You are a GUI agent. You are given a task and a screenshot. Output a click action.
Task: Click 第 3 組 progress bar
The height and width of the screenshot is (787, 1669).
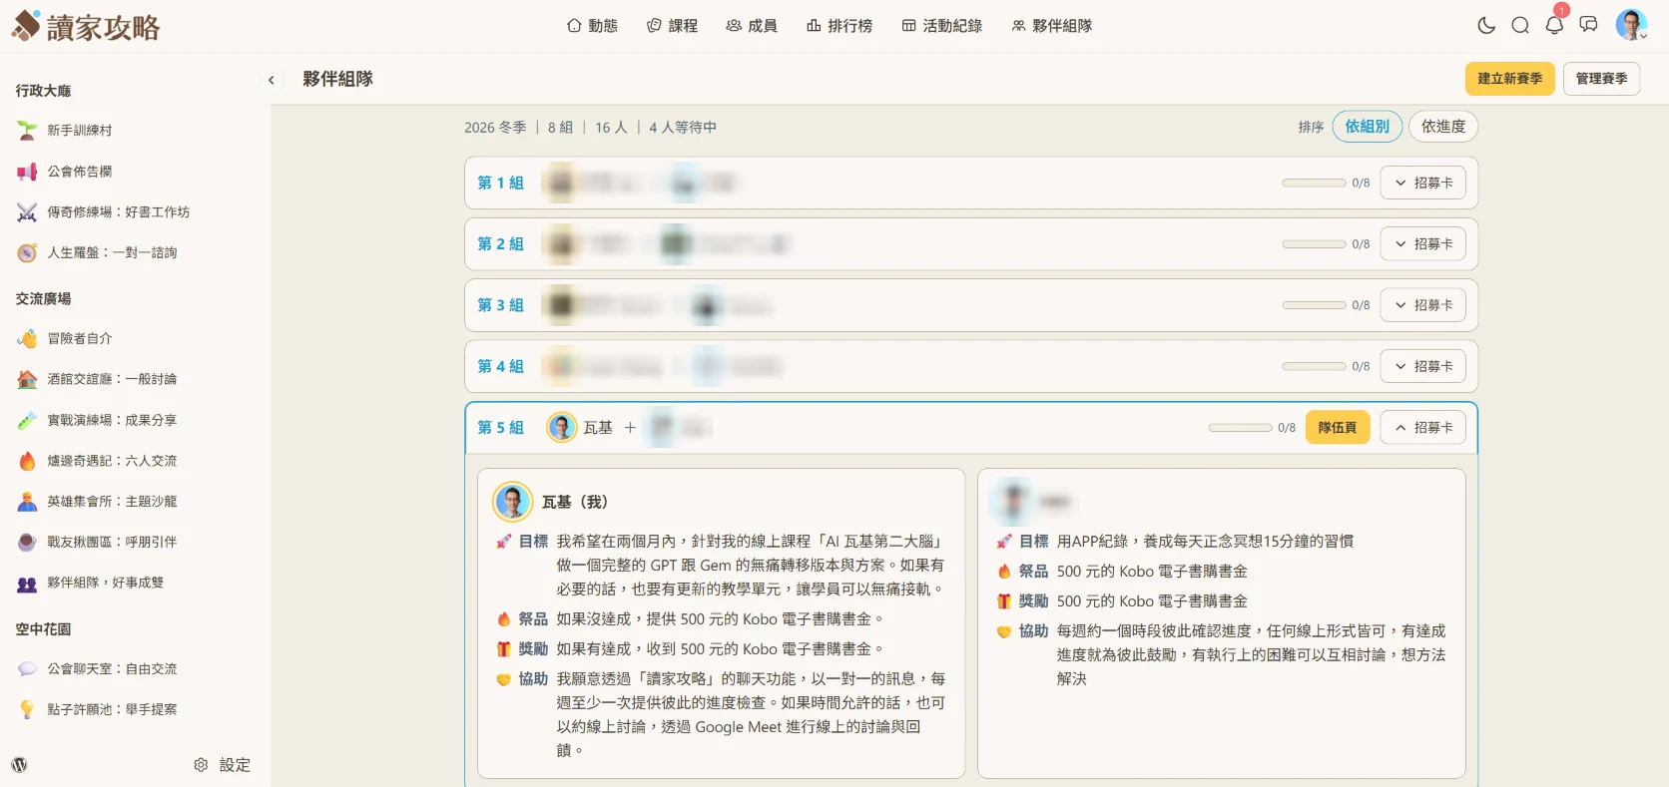pos(1314,305)
